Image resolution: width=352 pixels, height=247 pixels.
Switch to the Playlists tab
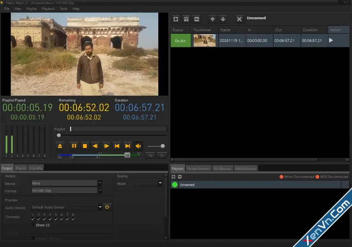click(x=177, y=169)
